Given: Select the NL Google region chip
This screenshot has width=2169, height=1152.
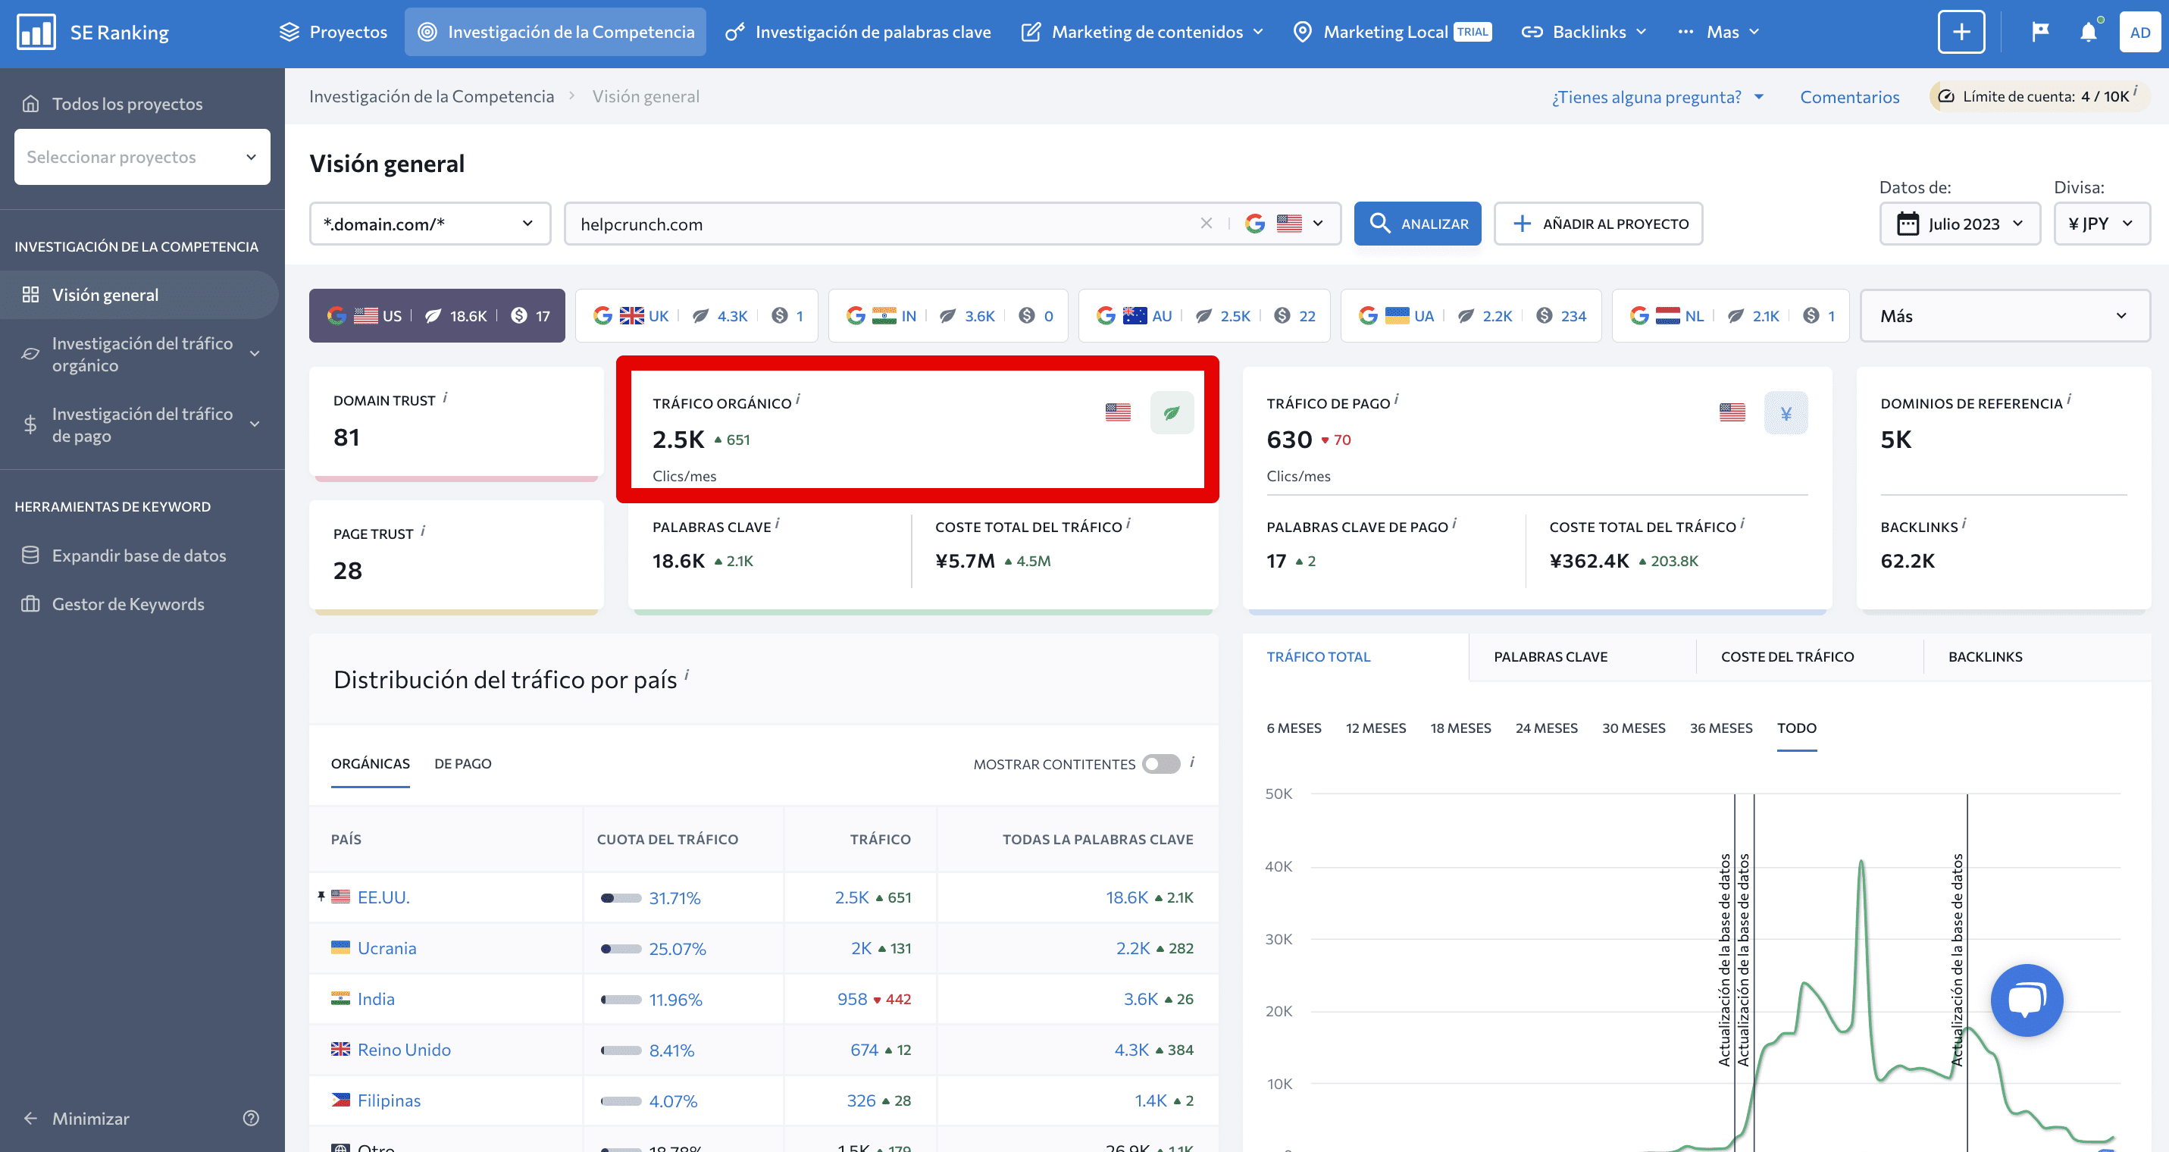Looking at the screenshot, I should [x=1730, y=316].
